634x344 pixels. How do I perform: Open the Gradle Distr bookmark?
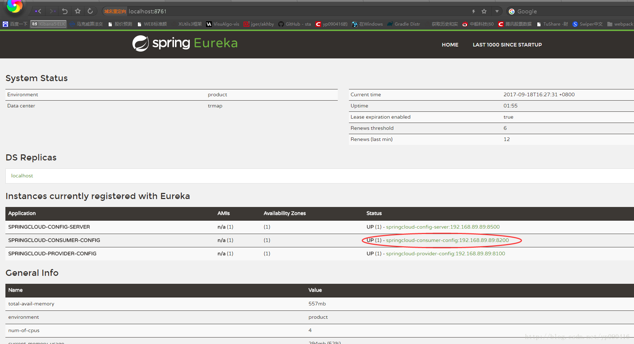(x=403, y=24)
